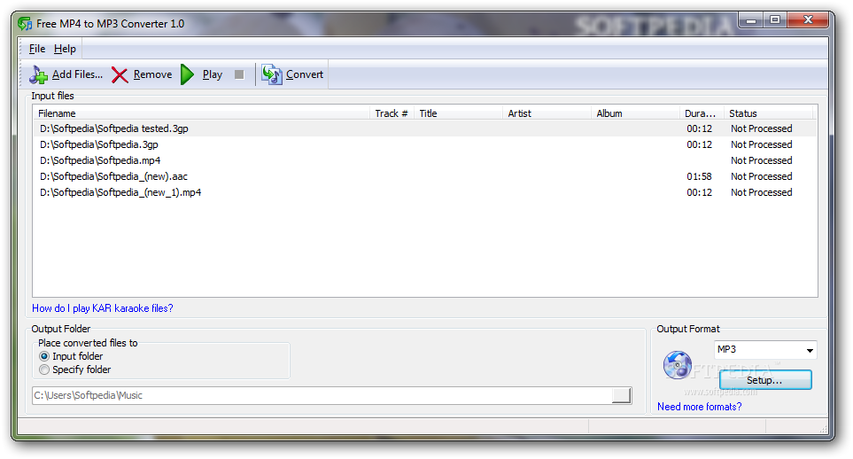This screenshot has width=853, height=459.
Task: Close the Free MP4 to MP3 Converter window
Action: pos(808,20)
